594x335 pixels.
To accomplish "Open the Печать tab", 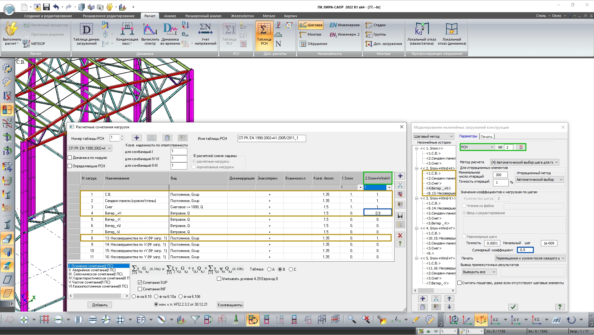I will pyautogui.click(x=486, y=136).
